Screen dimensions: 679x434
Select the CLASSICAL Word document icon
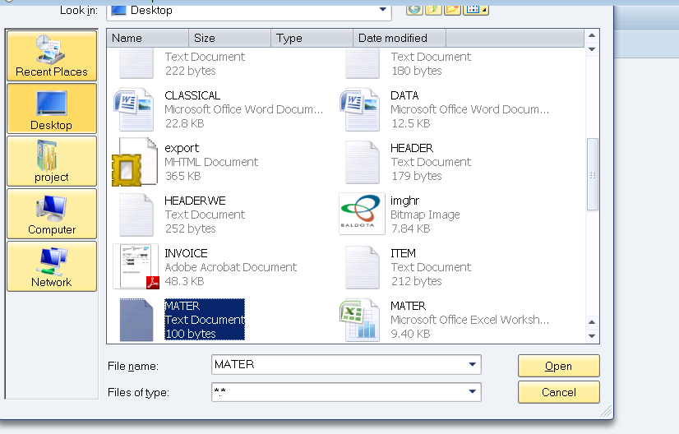pos(134,109)
